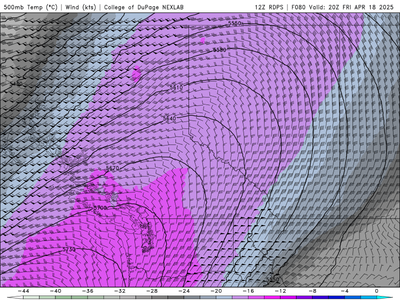Click the −44 color bar label
This screenshot has height=300, width=400.
[x=23, y=291]
